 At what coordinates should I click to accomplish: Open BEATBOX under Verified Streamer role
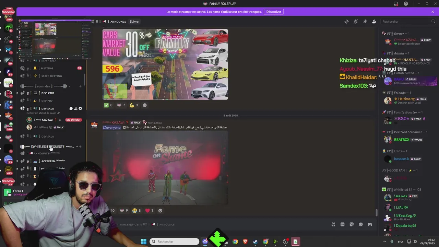(408, 140)
